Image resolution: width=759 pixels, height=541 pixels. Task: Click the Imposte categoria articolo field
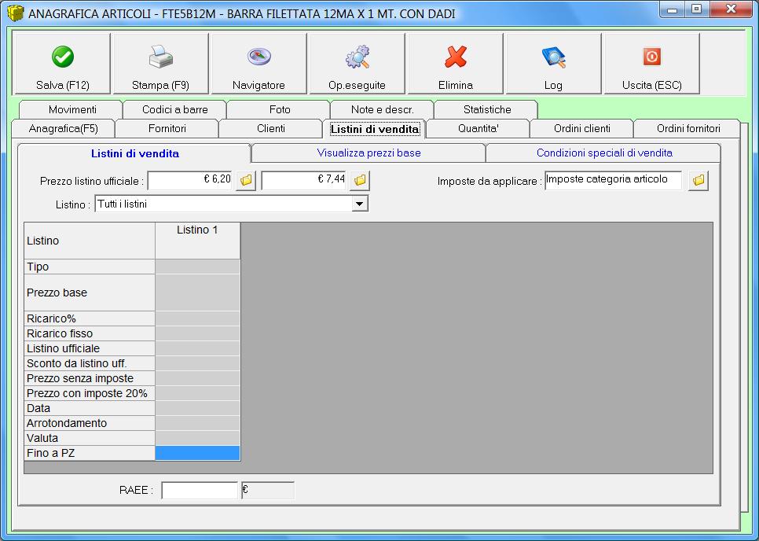(x=614, y=180)
